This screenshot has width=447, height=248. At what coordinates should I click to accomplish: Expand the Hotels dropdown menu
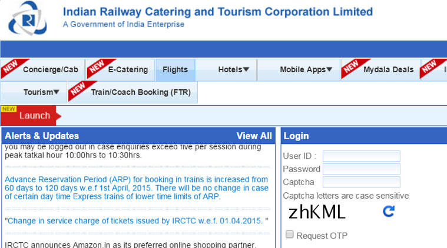click(233, 69)
